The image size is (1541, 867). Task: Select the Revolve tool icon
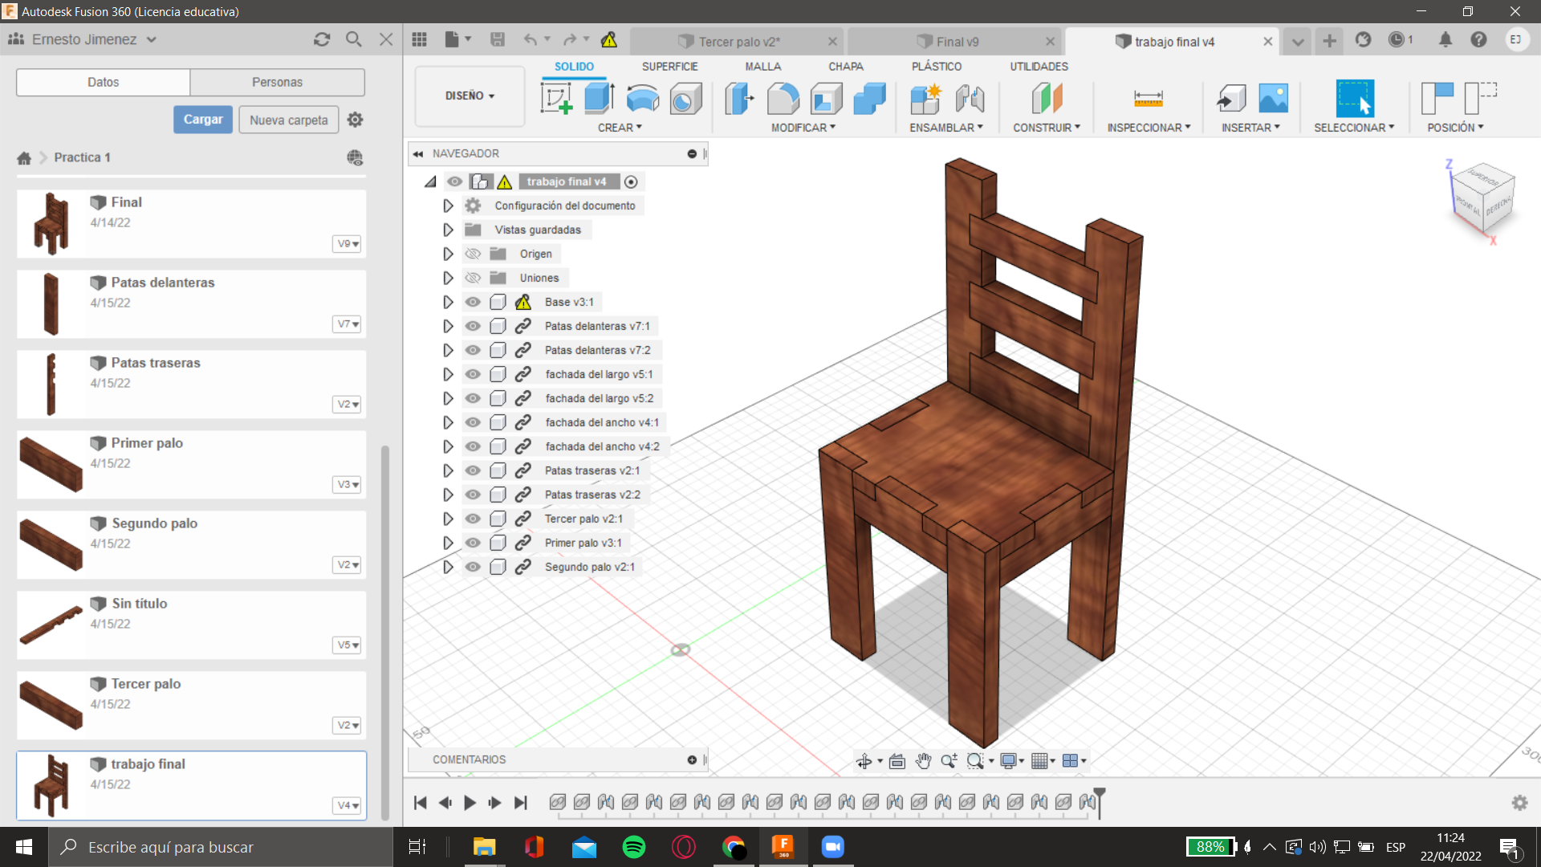642,99
